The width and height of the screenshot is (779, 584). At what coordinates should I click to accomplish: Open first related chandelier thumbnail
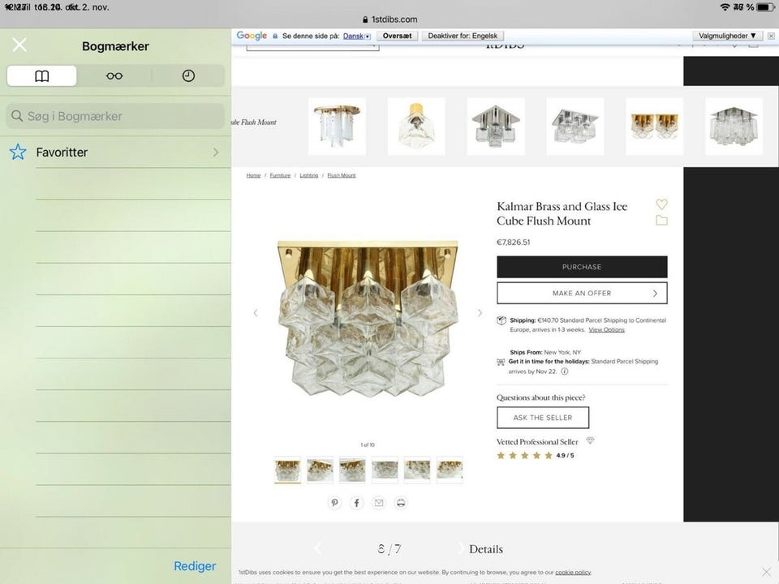tap(337, 127)
